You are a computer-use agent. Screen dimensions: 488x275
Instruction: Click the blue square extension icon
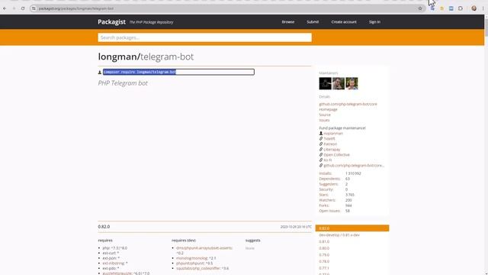tap(451, 8)
